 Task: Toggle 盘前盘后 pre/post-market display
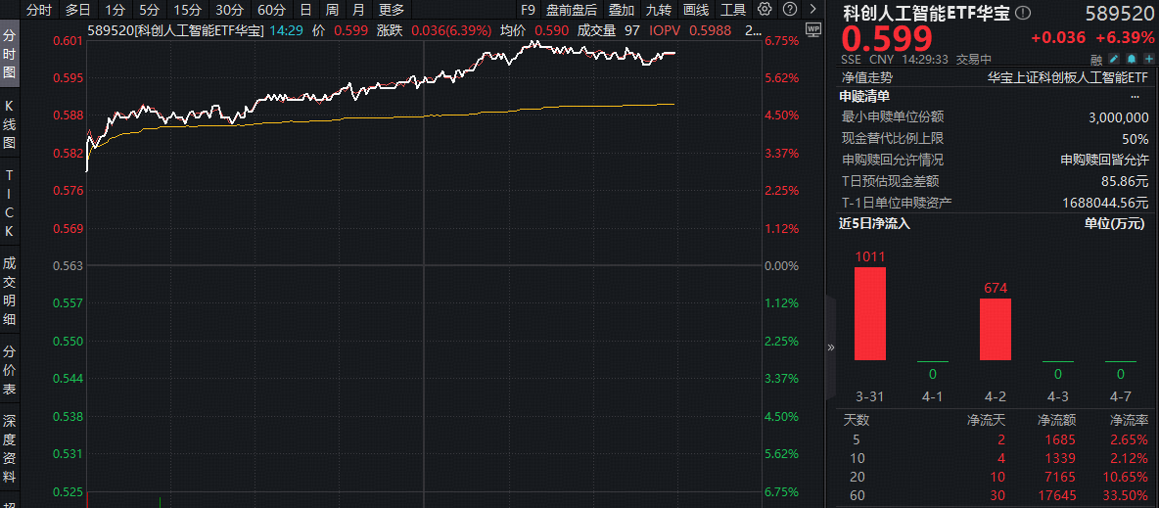click(x=571, y=10)
